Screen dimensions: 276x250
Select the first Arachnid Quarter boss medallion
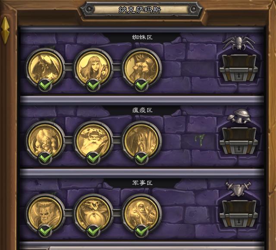pyautogui.click(x=45, y=68)
